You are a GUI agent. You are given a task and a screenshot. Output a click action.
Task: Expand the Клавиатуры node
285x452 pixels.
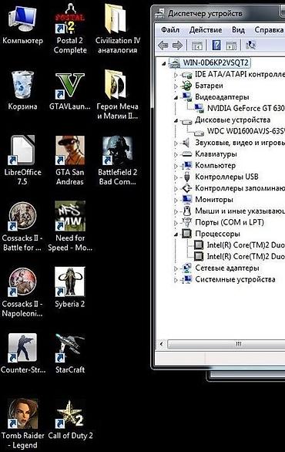[x=176, y=154]
